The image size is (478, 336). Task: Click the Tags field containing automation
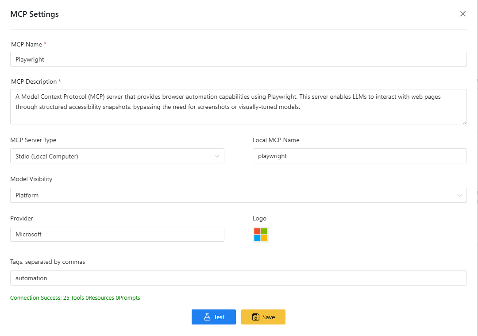point(238,278)
